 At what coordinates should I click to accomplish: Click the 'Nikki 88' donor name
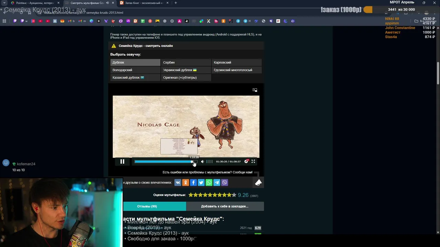(392, 19)
